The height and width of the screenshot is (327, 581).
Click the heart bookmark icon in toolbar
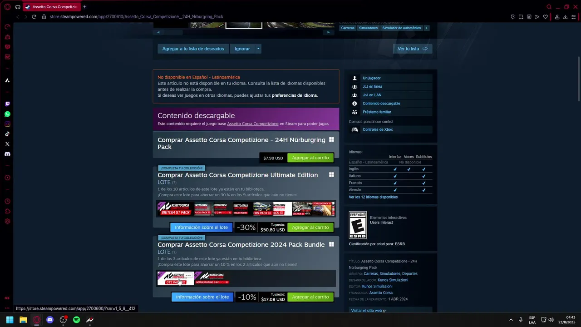pyautogui.click(x=546, y=17)
